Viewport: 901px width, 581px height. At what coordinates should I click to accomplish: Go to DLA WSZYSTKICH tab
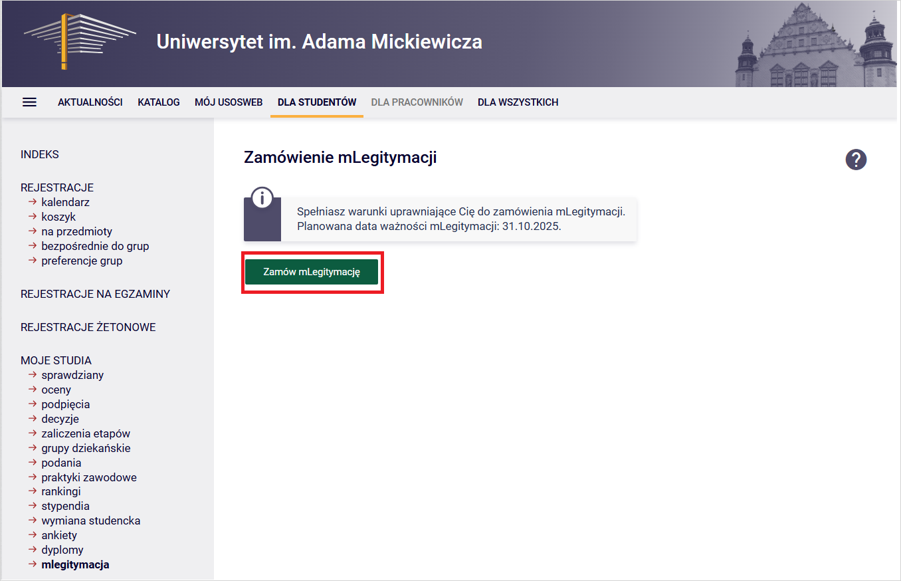(x=518, y=102)
